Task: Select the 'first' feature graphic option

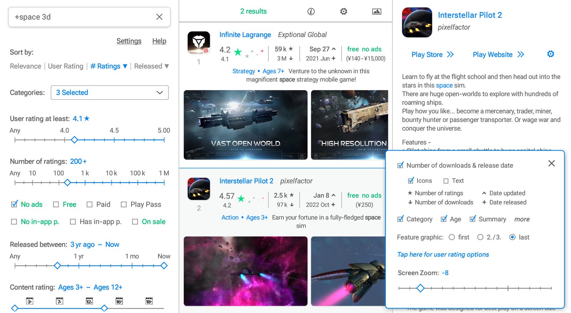Action: (x=452, y=237)
